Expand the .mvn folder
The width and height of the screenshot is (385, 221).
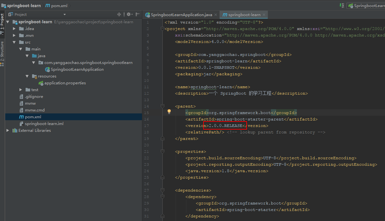coord(14,36)
